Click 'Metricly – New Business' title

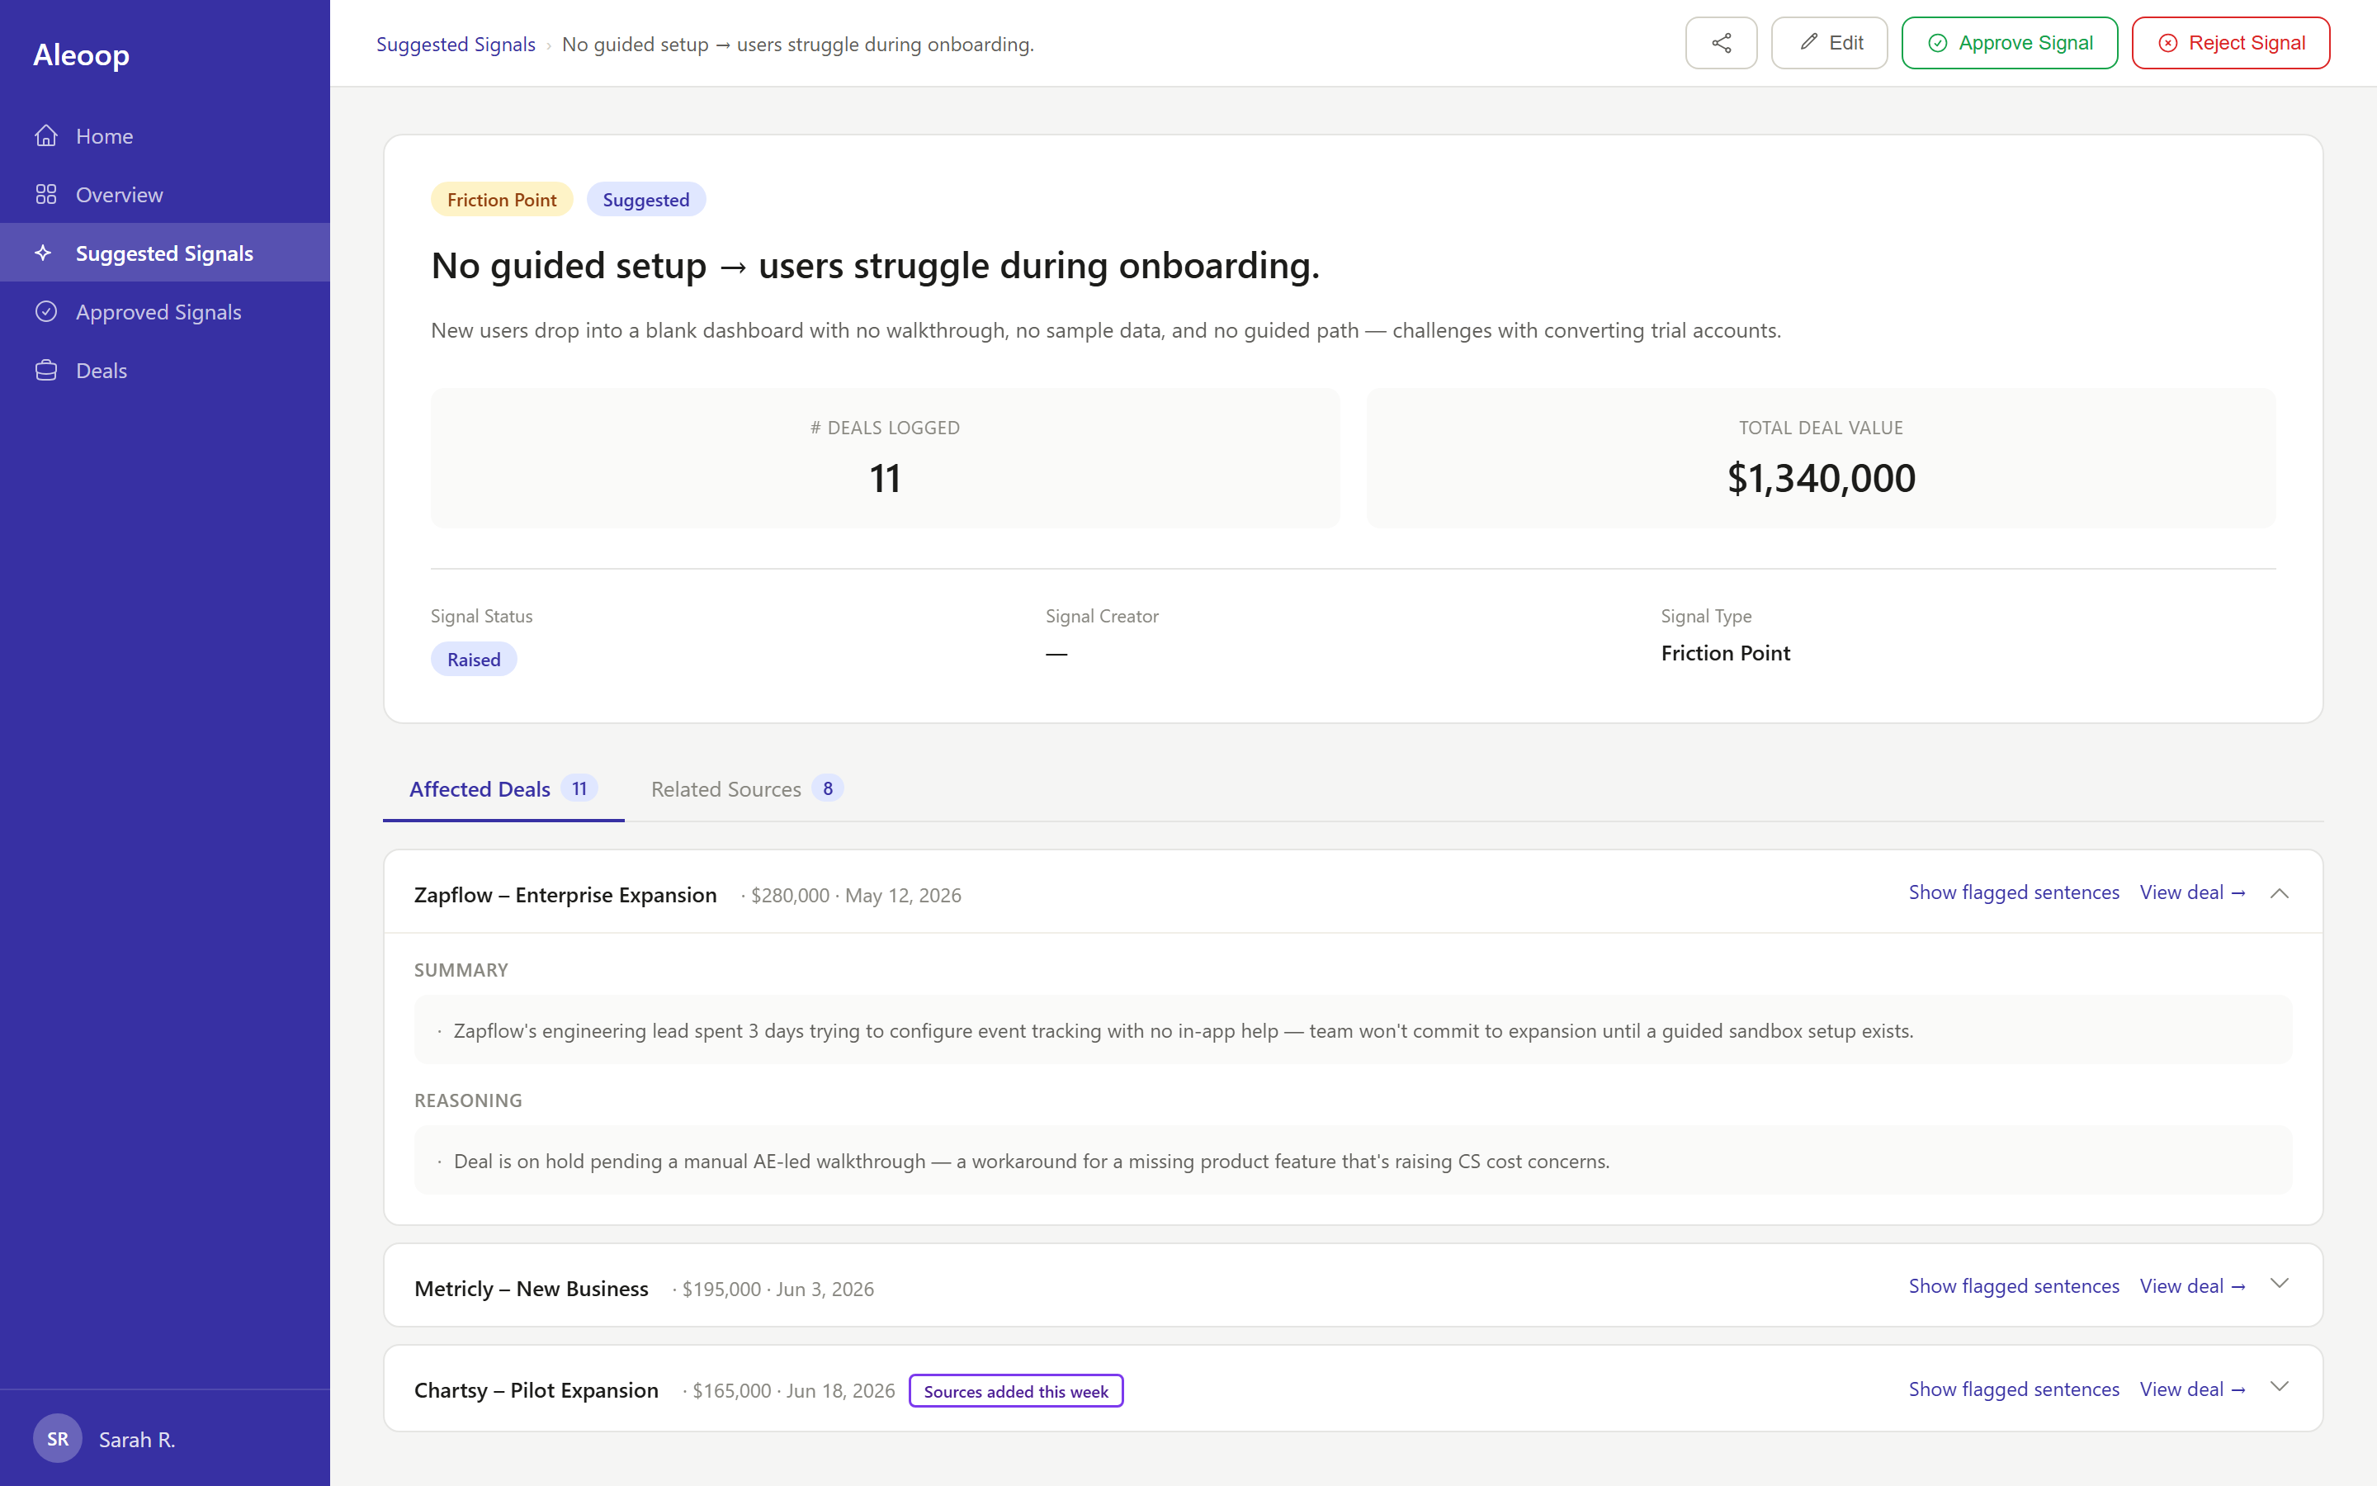tap(532, 1289)
